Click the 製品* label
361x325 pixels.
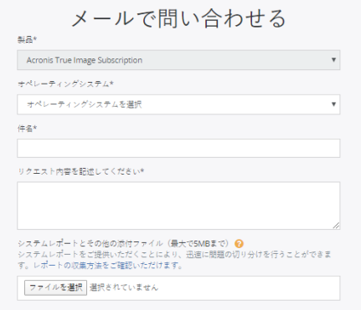click(x=27, y=40)
